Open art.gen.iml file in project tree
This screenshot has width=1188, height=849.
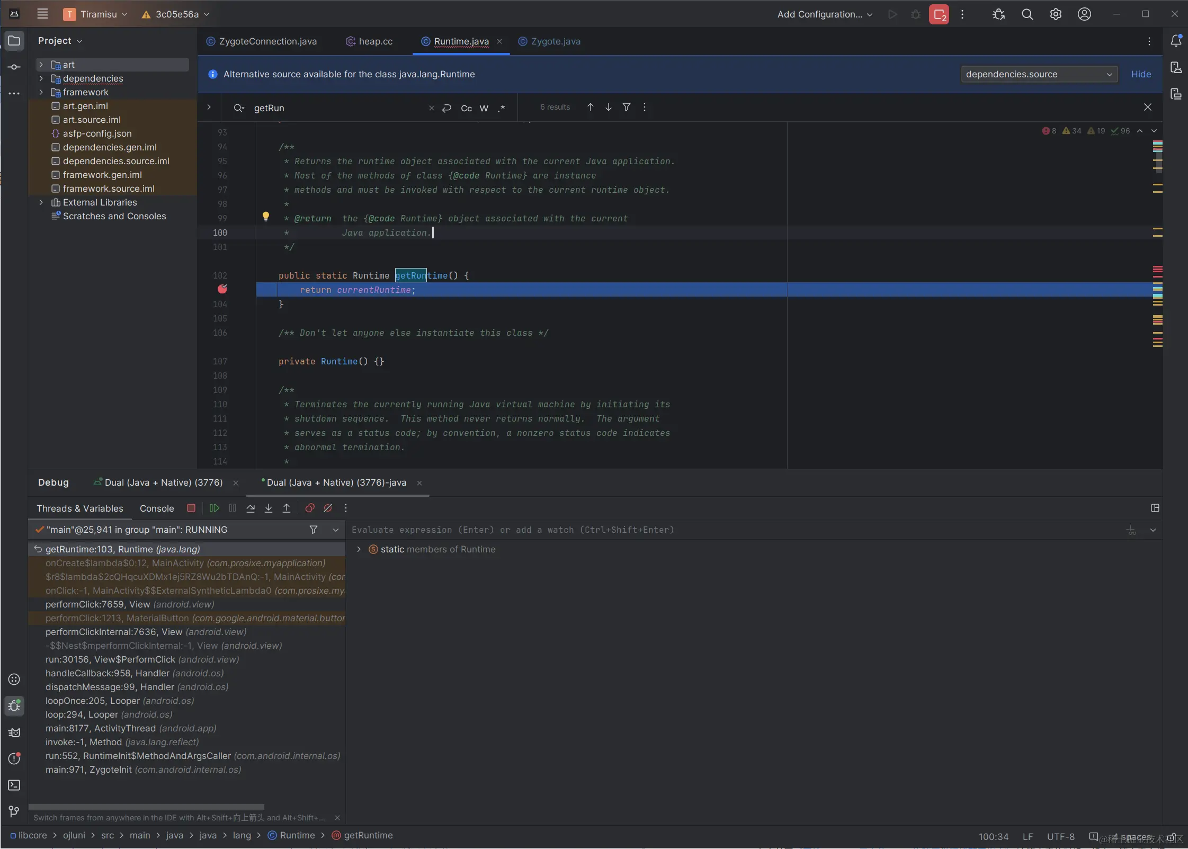pyautogui.click(x=85, y=106)
